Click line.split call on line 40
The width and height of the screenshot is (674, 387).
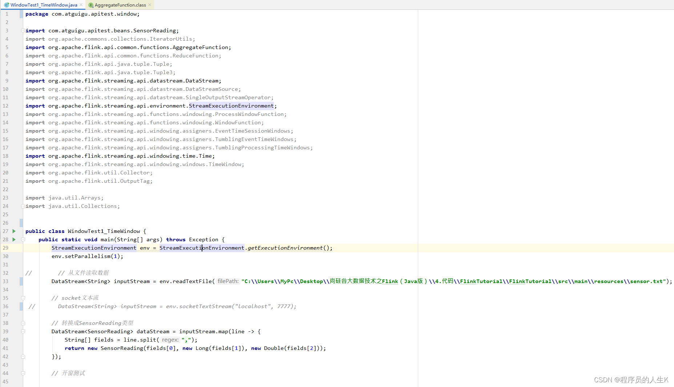(140, 340)
